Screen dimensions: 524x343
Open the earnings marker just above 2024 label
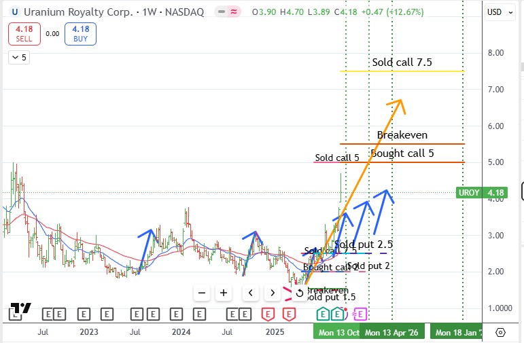[176, 314]
